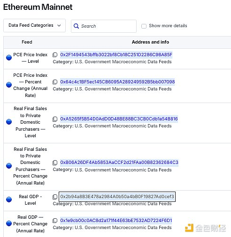Open address link 0x64c4c1BF5ec145CB6095A289249592B5bb007098
This screenshot has width=231, height=237.
coord(117,82)
